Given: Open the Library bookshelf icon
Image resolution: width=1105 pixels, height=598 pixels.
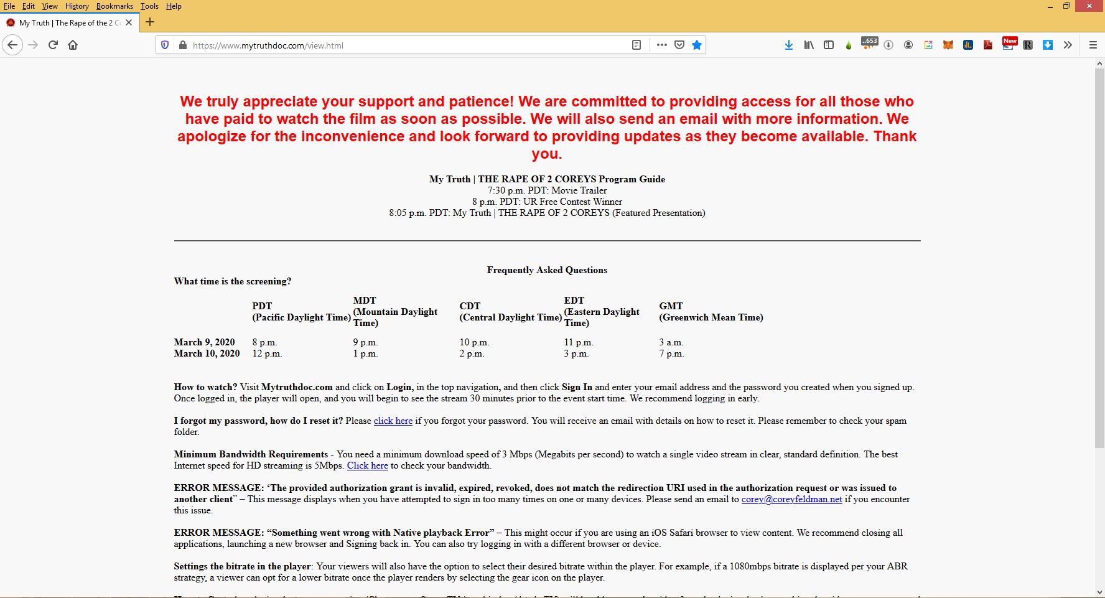Looking at the screenshot, I should click(x=809, y=45).
